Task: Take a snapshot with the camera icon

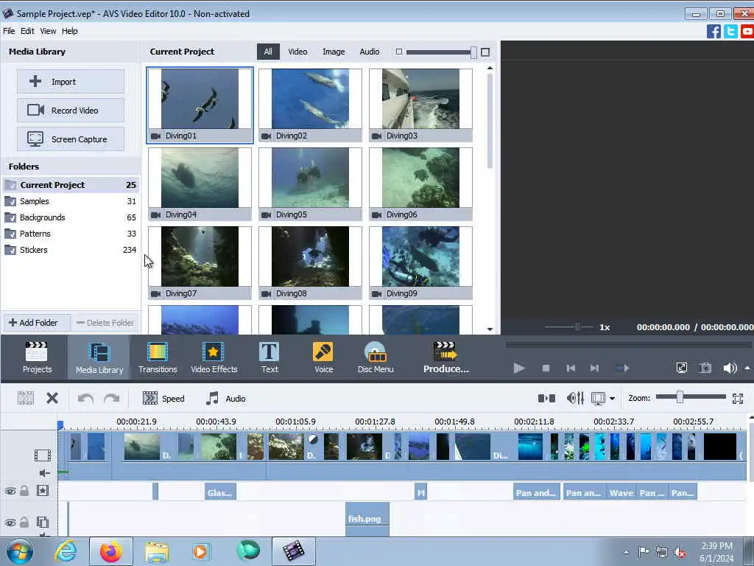Action: (705, 368)
